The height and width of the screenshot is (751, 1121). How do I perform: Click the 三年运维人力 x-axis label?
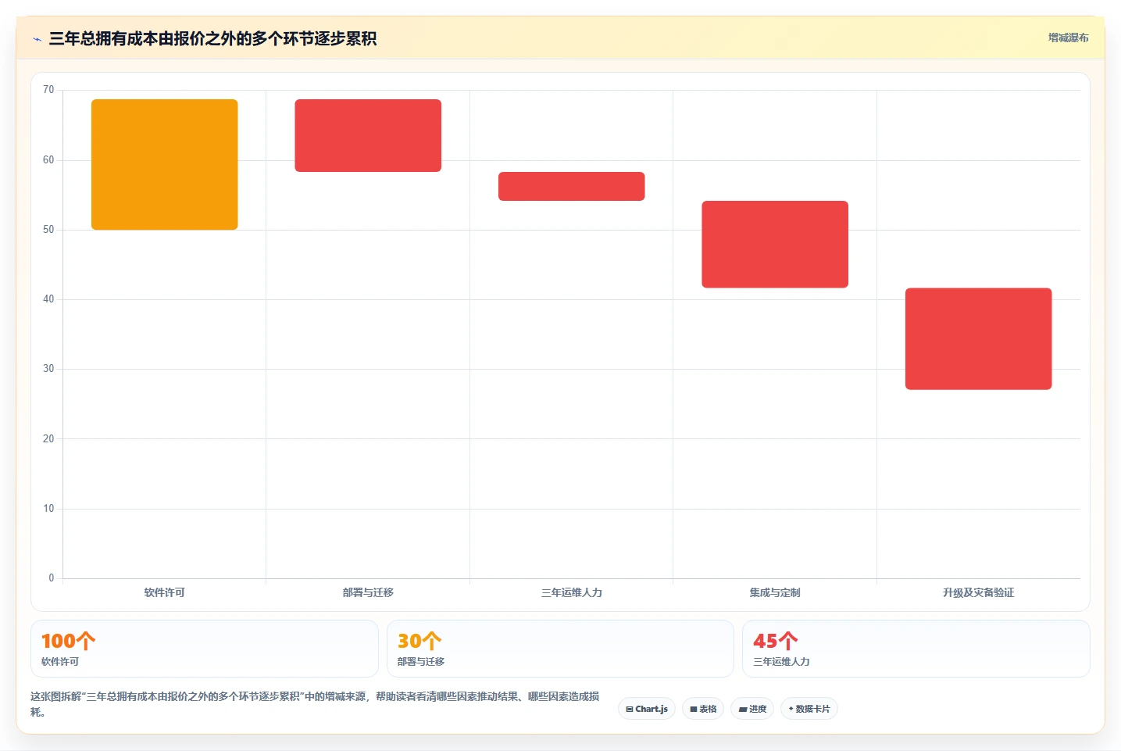(572, 592)
